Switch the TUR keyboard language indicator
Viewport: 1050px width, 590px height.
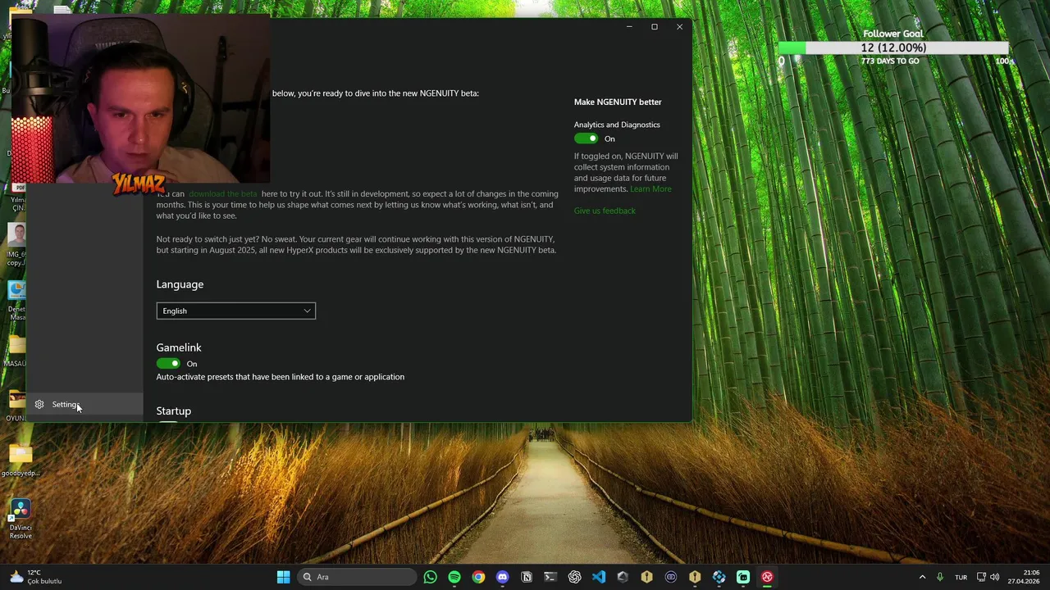coord(961,577)
